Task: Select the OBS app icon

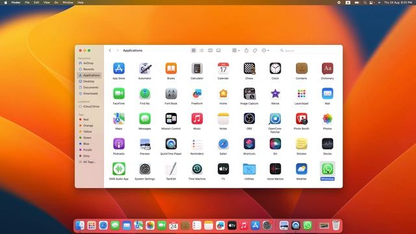Action: tap(249, 118)
